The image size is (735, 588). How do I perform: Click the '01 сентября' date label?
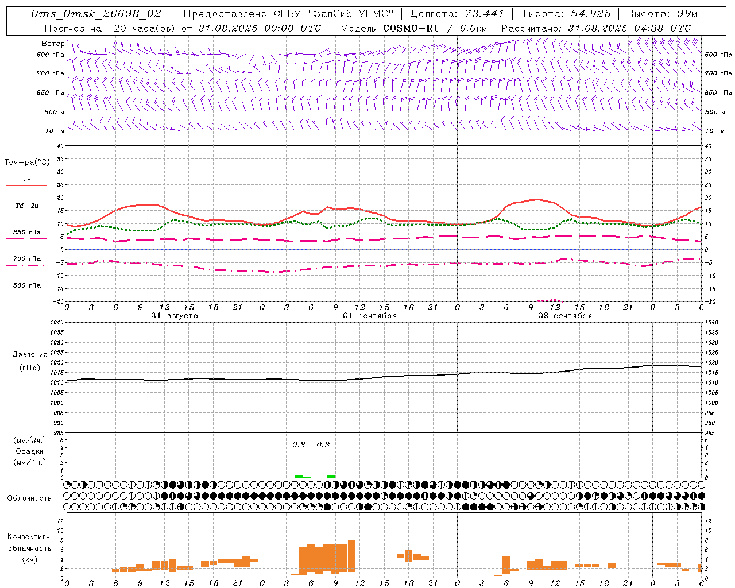coord(370,315)
